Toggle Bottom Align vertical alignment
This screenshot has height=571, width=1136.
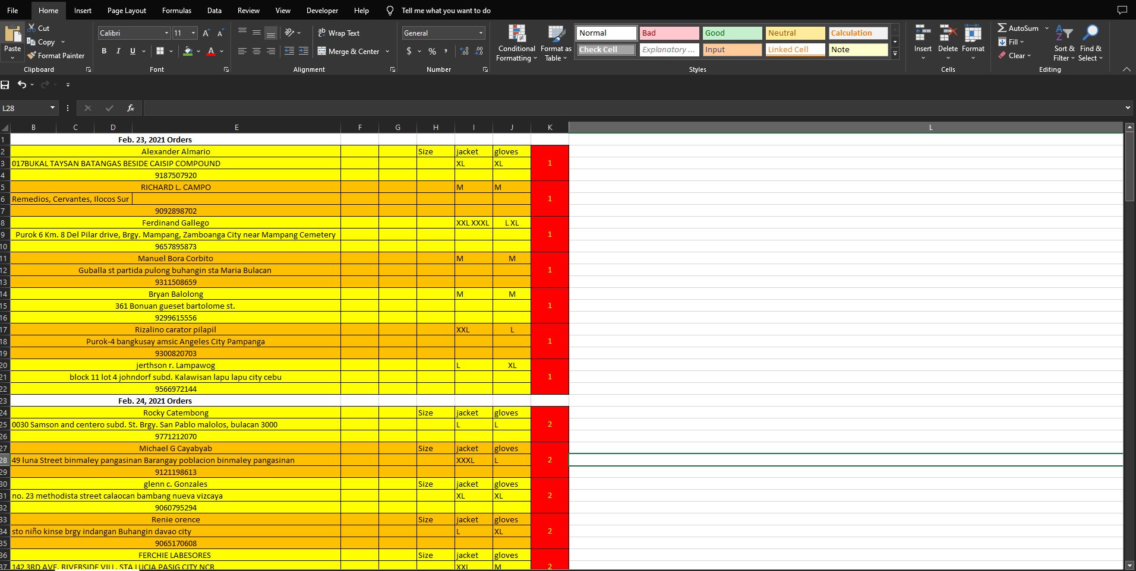(271, 33)
